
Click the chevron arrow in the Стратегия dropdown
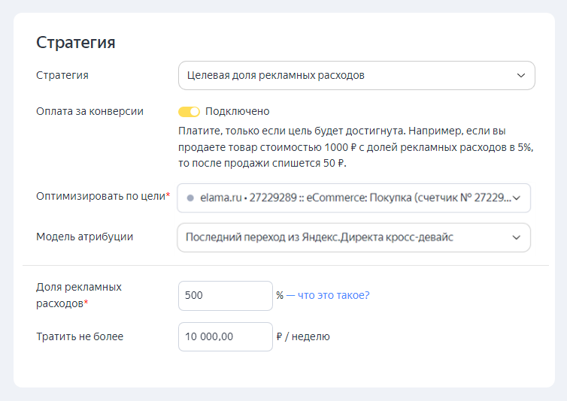[521, 76]
